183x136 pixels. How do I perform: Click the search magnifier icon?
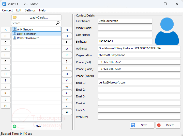pos(57,23)
